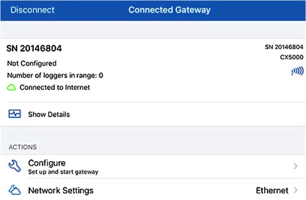Click the CX5000 model label
Image resolution: width=306 pixels, height=200 pixels.
pyautogui.click(x=291, y=57)
